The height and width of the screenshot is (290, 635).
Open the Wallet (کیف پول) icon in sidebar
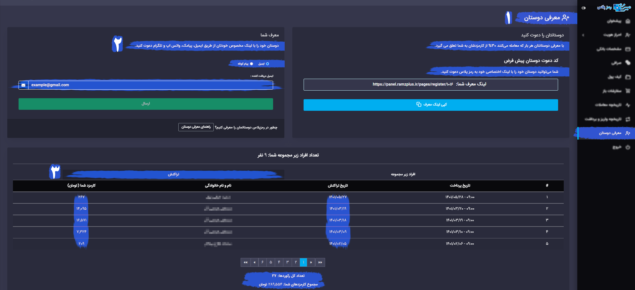628,77
